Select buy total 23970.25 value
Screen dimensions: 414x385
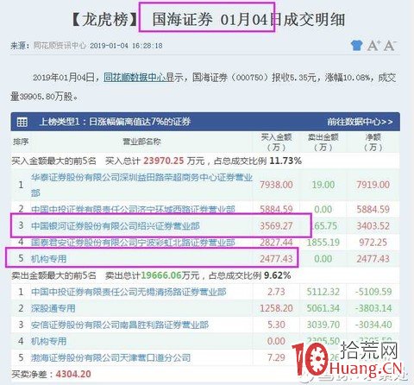(164, 161)
